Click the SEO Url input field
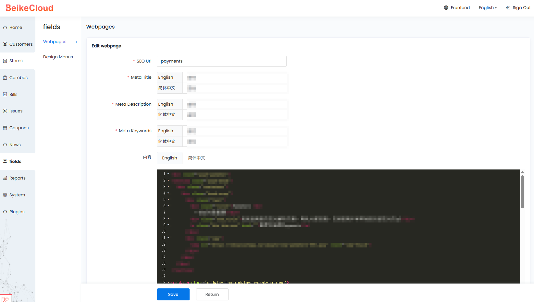The image size is (534, 302). tap(222, 61)
